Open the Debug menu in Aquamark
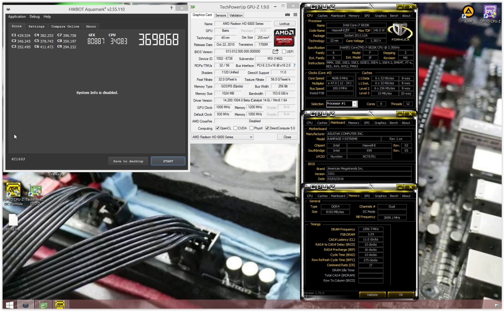The height and width of the screenshot is (311, 504). click(x=35, y=17)
